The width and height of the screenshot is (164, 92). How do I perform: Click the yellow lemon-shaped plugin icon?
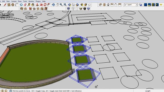pyautogui.click(x=161, y=5)
